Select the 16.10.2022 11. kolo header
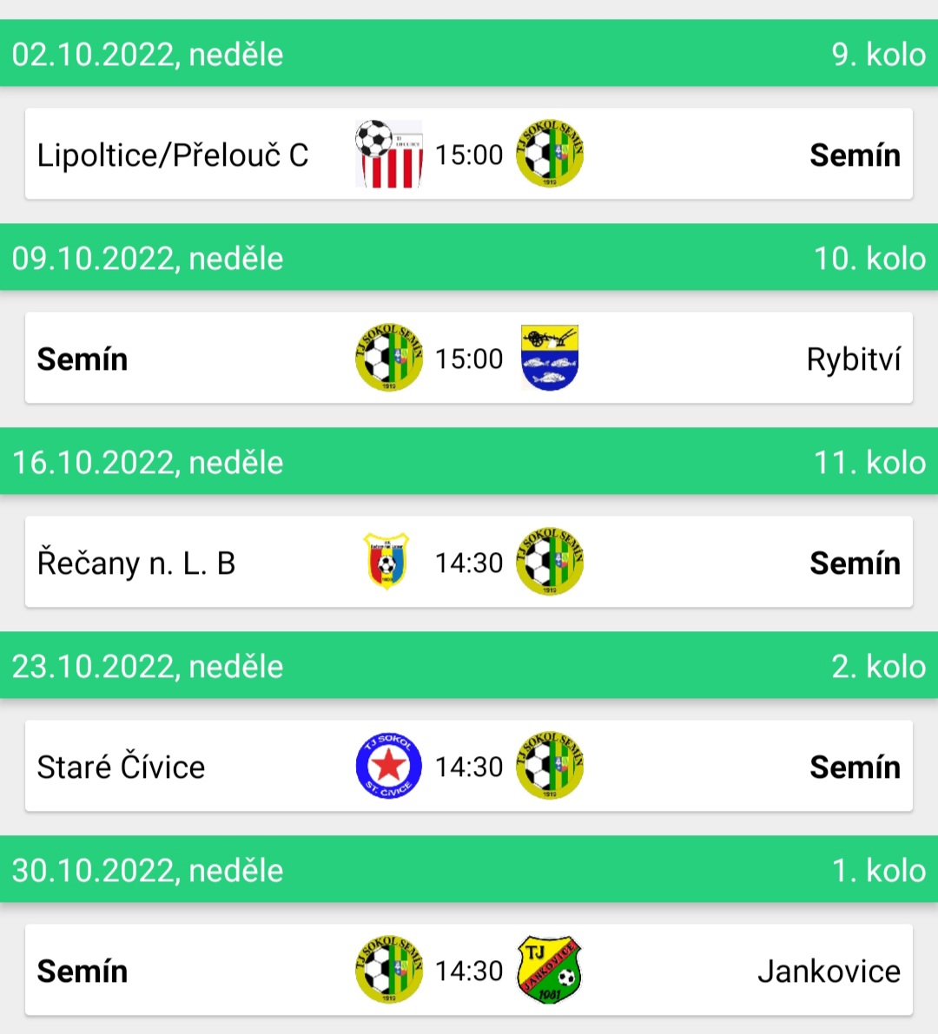 click(469, 462)
